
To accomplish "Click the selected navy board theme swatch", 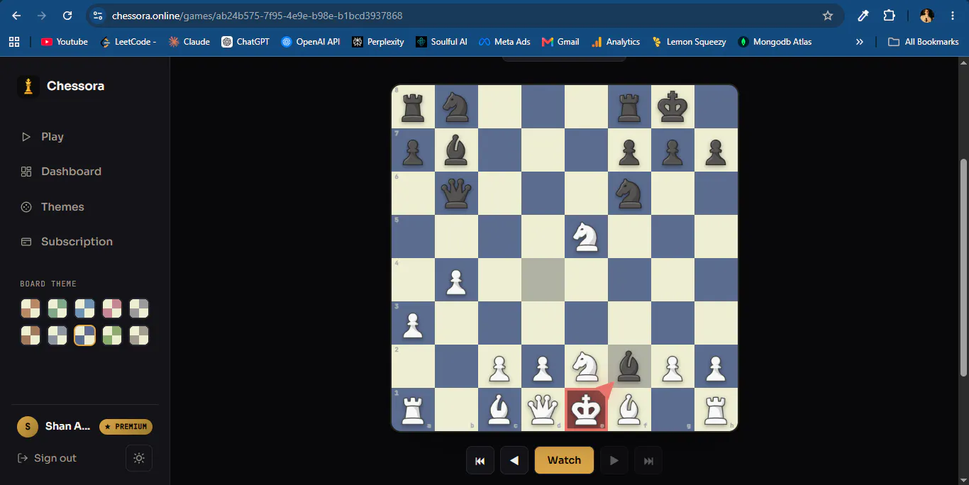I will (84, 335).
